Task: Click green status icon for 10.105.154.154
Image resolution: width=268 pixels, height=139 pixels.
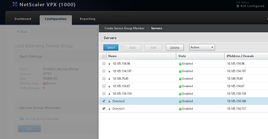Action: click(180, 94)
